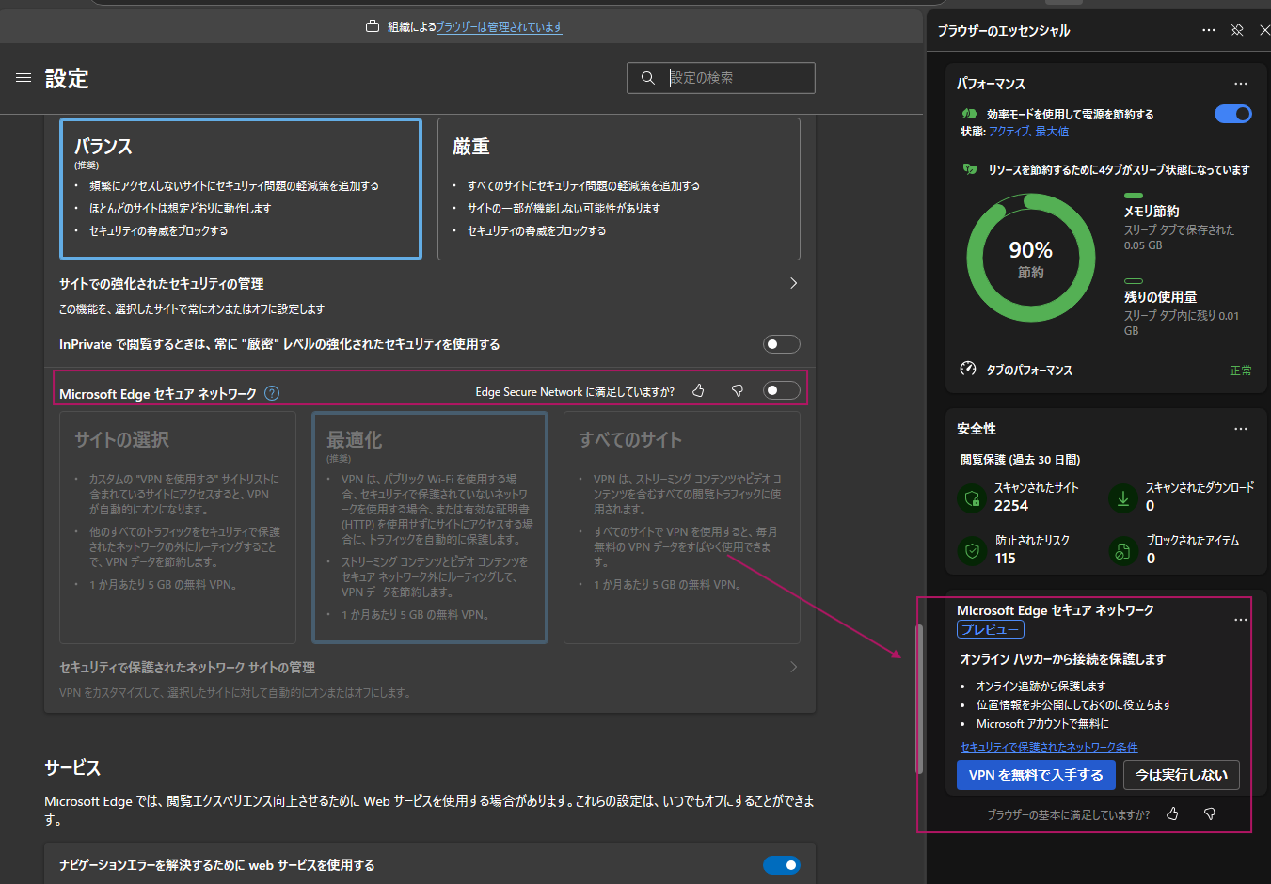This screenshot has width=1271, height=884.
Task: Thumbs up for ブラウザーの基本 feedback
Action: [x=1172, y=813]
